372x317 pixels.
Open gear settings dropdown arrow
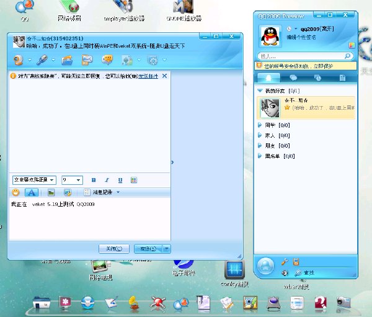coord(164,60)
